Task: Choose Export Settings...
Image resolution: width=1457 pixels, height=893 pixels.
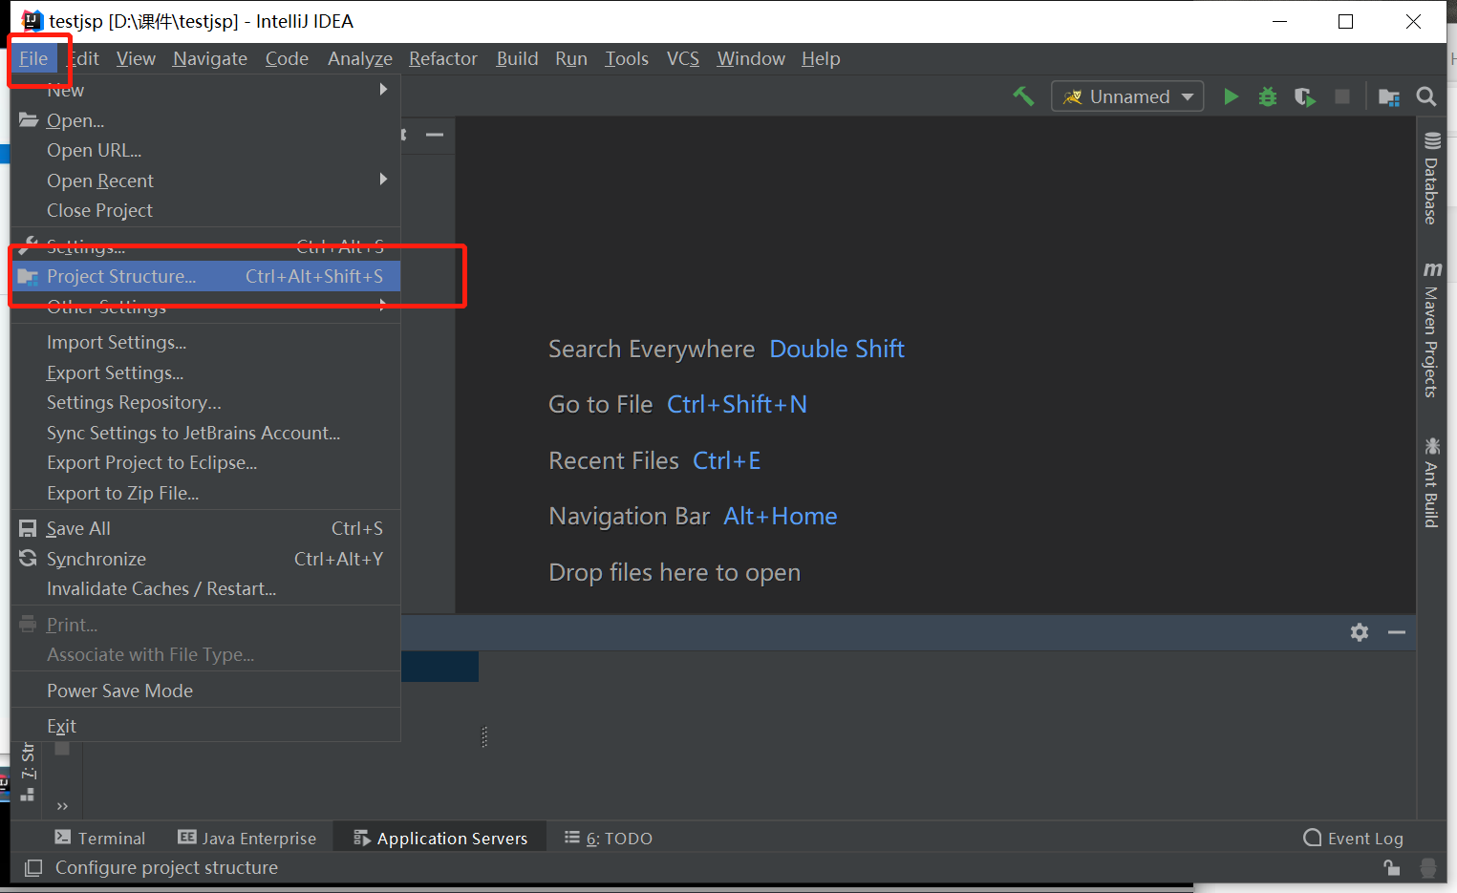Action: click(x=205, y=372)
